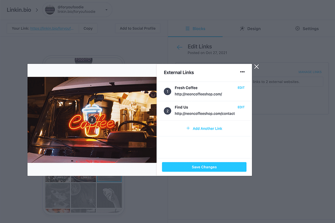Image resolution: width=335 pixels, height=223 pixels.
Task: Click tag marker 2 on the neon coffee photo
Action: click(x=92, y=120)
